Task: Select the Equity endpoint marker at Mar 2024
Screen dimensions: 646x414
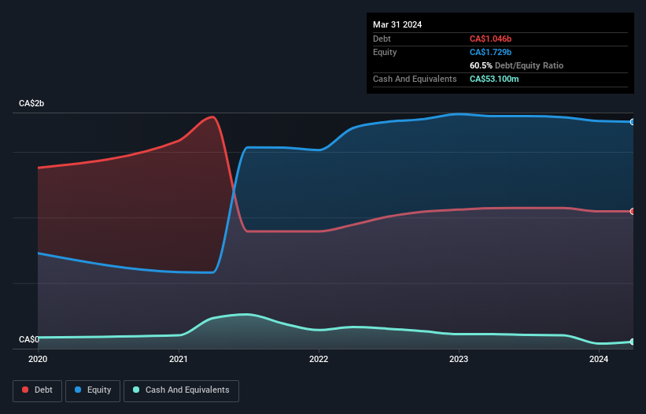Action: [x=633, y=122]
